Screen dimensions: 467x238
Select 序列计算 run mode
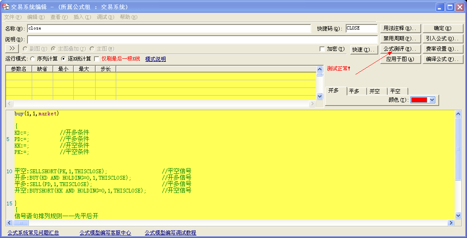click(x=33, y=59)
